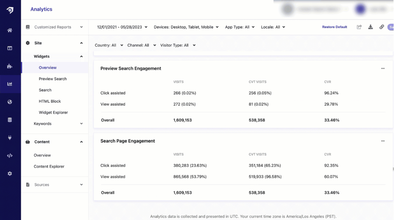Open the database stack icon in the sidebar
394x220 pixels.
(x=10, y=120)
